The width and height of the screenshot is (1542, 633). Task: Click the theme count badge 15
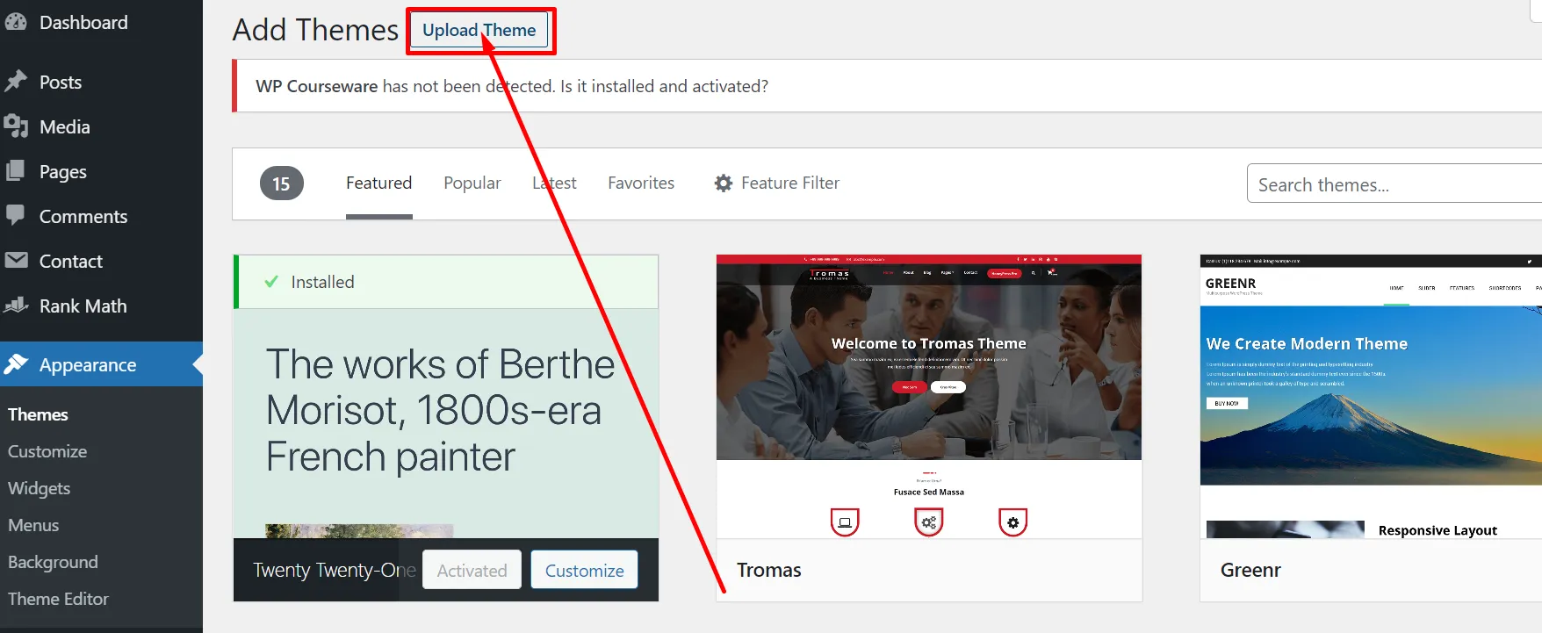[281, 183]
